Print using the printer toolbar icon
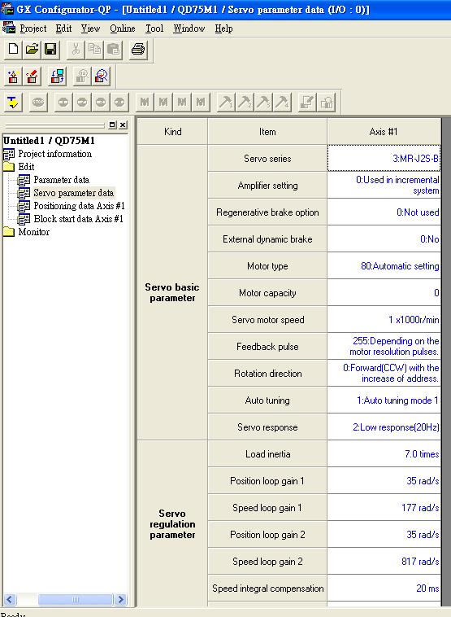Image resolution: width=451 pixels, height=617 pixels. click(x=138, y=50)
